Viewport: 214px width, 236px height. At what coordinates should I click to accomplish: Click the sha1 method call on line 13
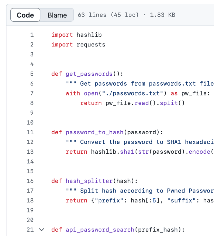[x=127, y=152]
